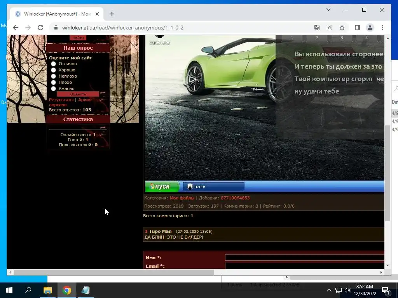Viewport: 398px width, 298px height.
Task: Show hidden tray icons
Action: [x=329, y=290]
